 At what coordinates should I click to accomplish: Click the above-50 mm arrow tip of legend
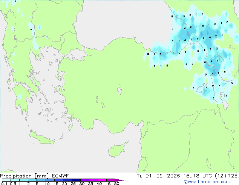(x=119, y=180)
